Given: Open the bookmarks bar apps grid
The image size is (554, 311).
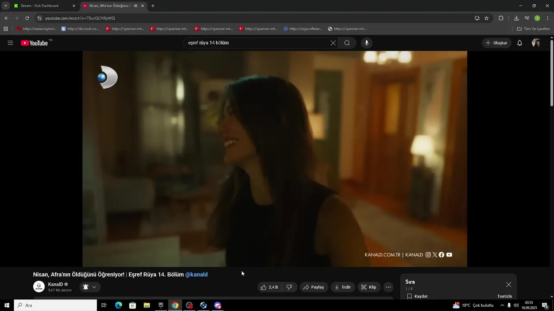Looking at the screenshot, I should (6, 29).
